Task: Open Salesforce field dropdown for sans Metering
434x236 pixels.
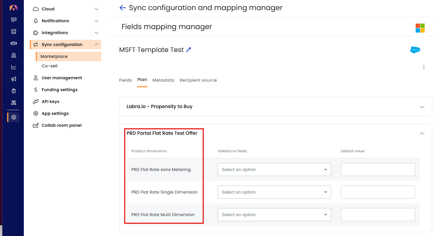Action: (274, 170)
